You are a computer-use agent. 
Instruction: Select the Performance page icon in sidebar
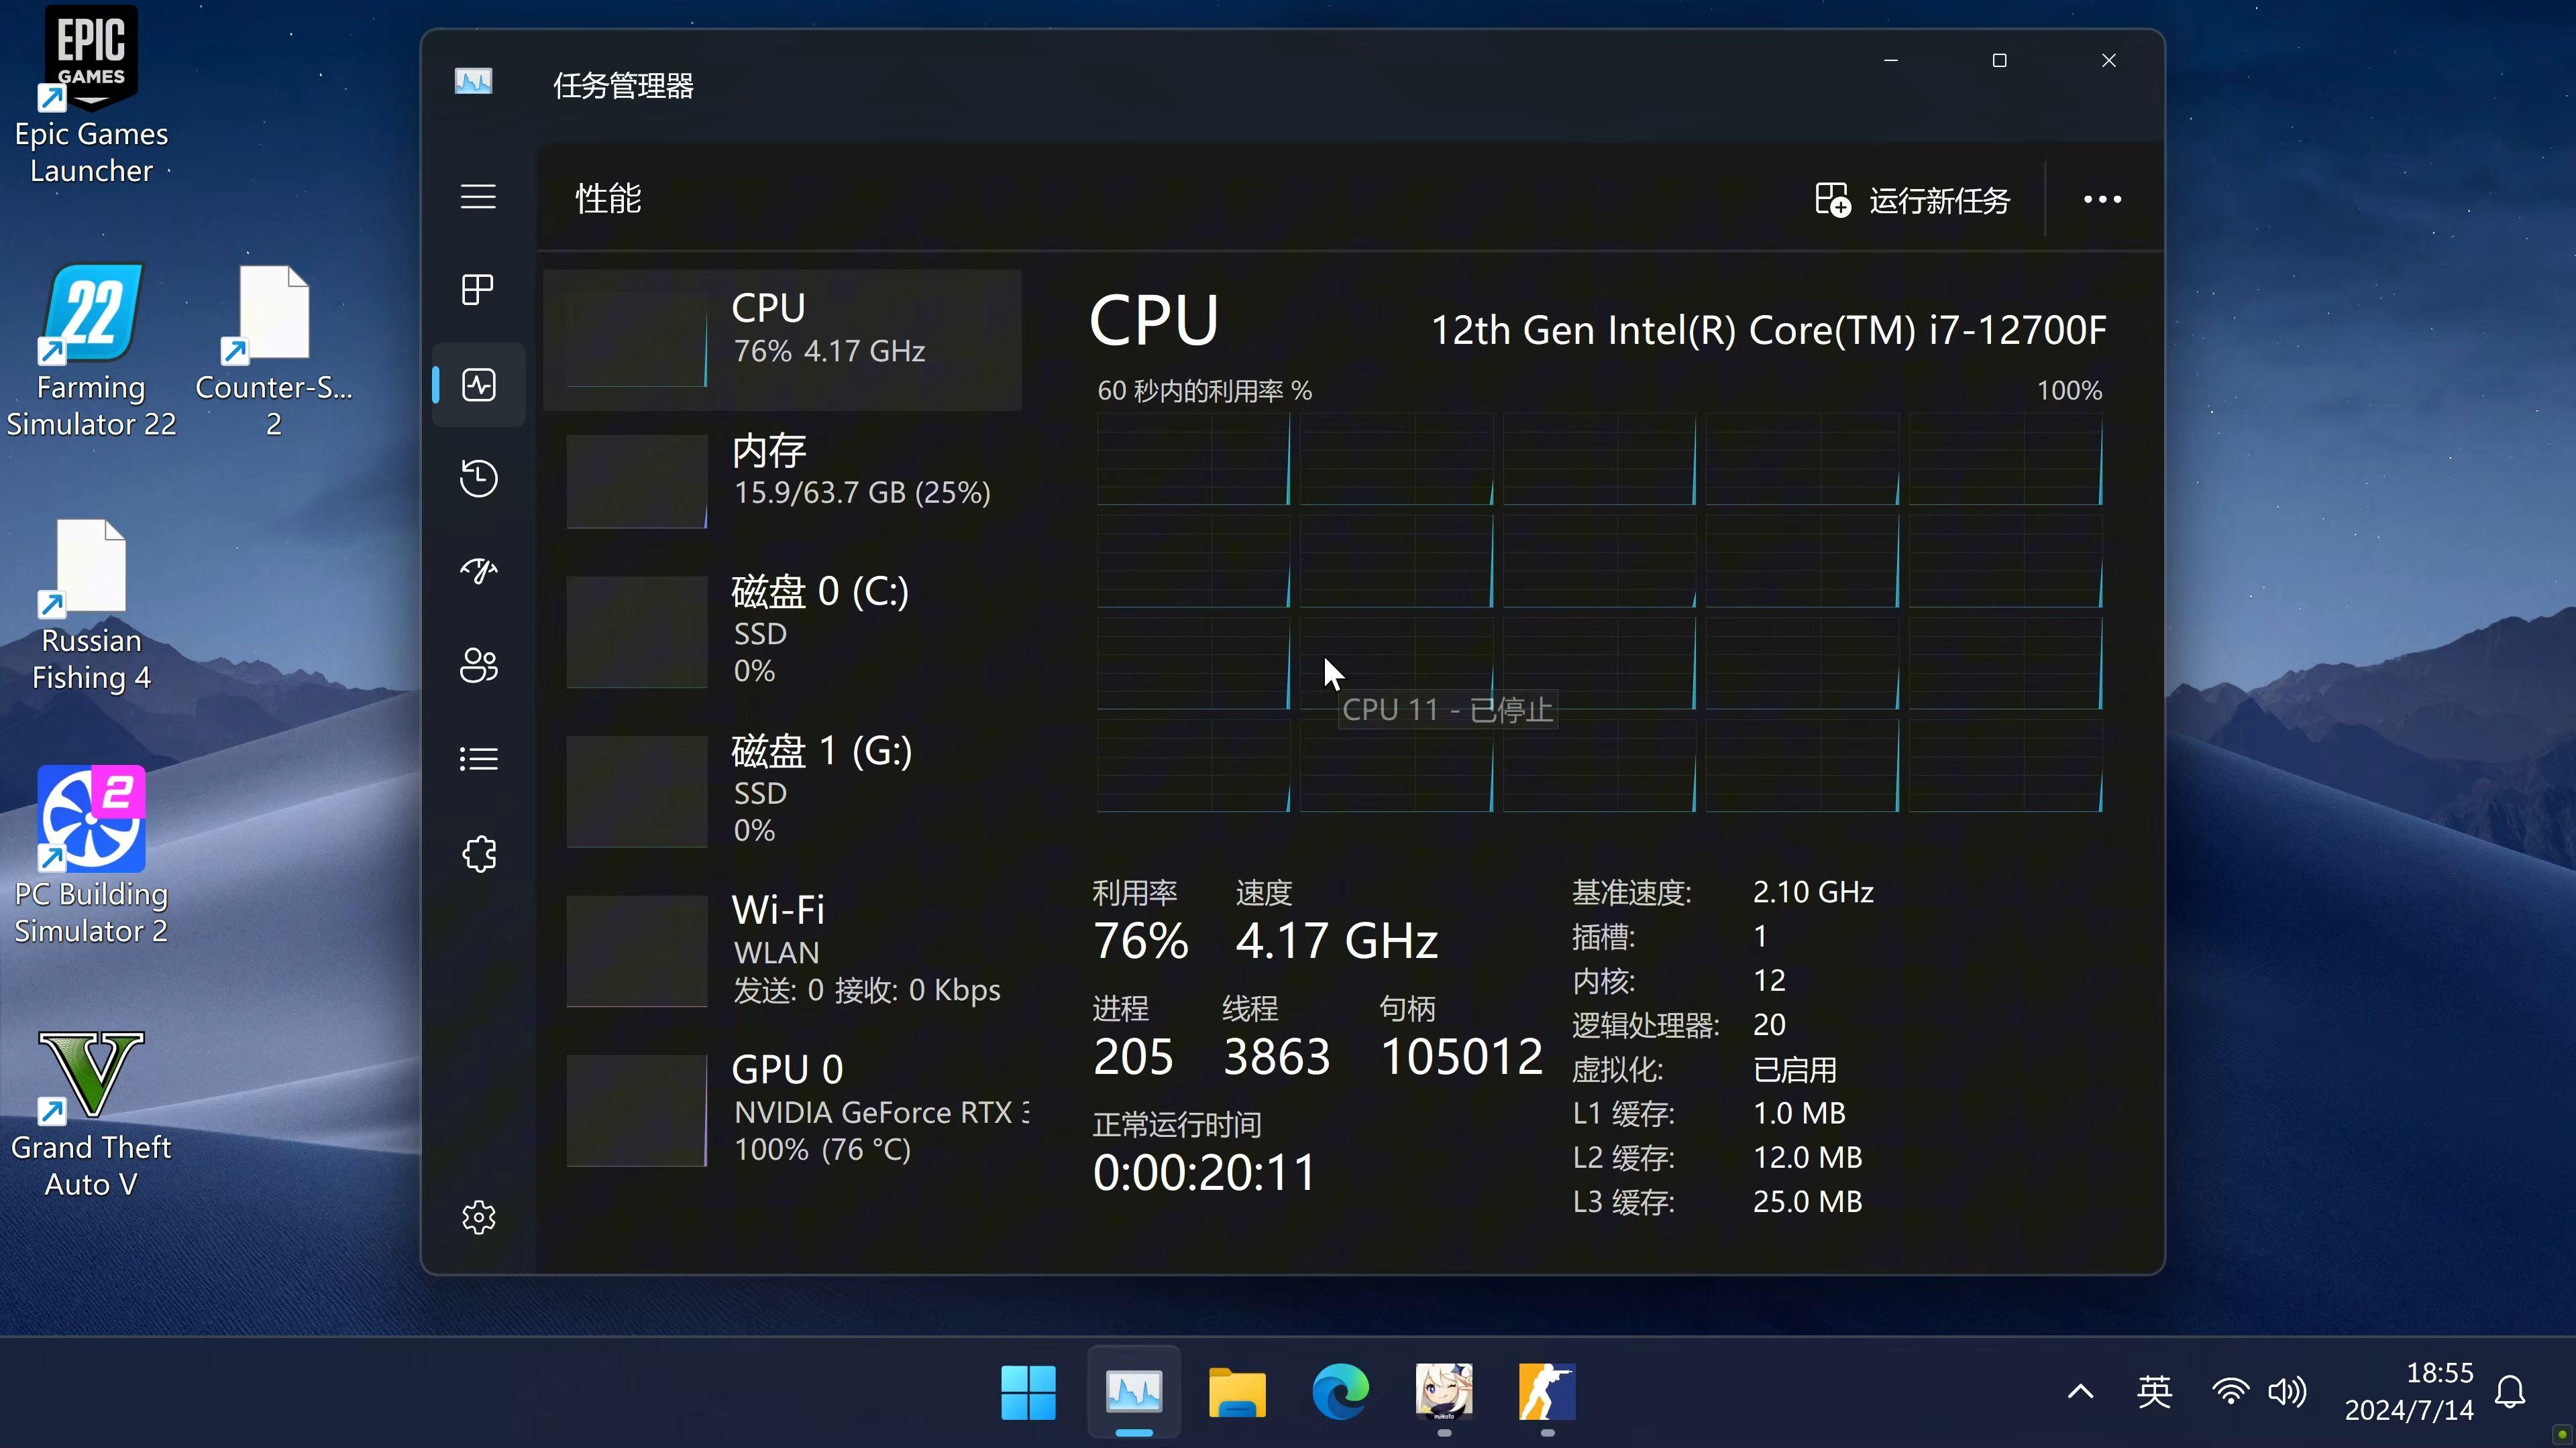(479, 385)
